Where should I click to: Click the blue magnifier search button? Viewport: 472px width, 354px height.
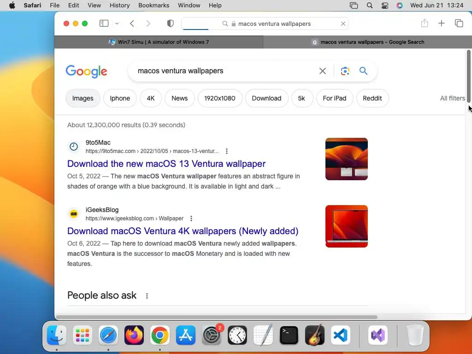[x=363, y=71]
